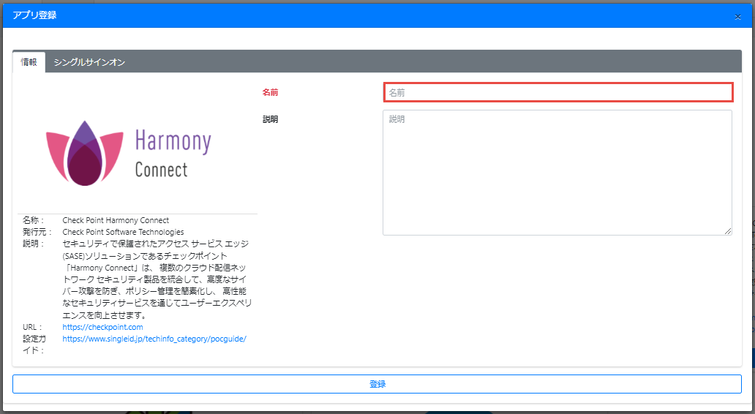Click the 設定ガイド label
The height and width of the screenshot is (414, 755).
coord(34,344)
